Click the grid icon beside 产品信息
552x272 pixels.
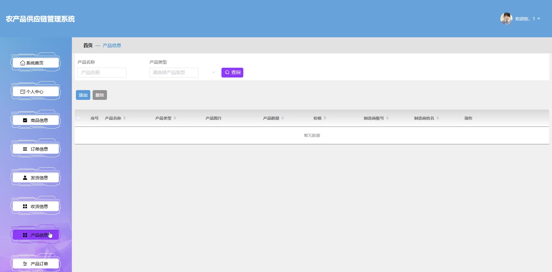25,235
